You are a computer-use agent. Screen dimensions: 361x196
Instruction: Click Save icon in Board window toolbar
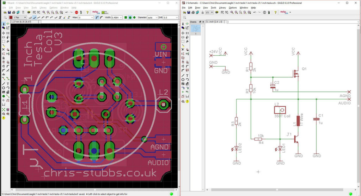[x=9, y=12]
